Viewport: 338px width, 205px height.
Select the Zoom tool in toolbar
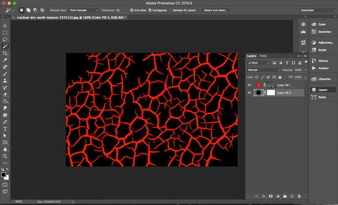tap(5, 156)
